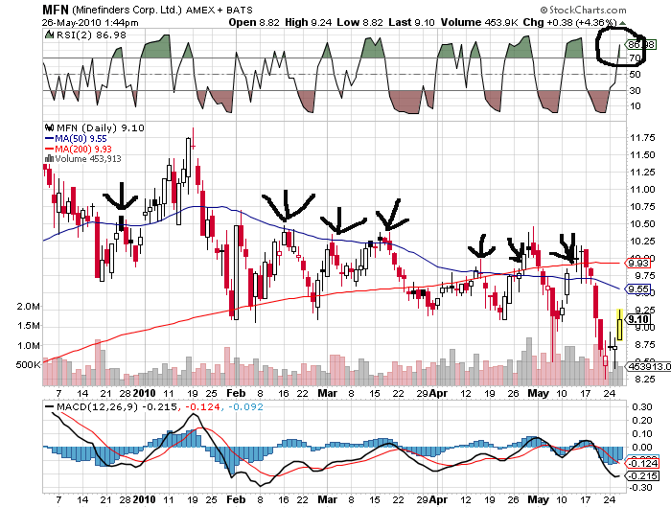This screenshot has width=671, height=508.
Task: Click 2010 on the price chart date axis
Action: (x=145, y=393)
